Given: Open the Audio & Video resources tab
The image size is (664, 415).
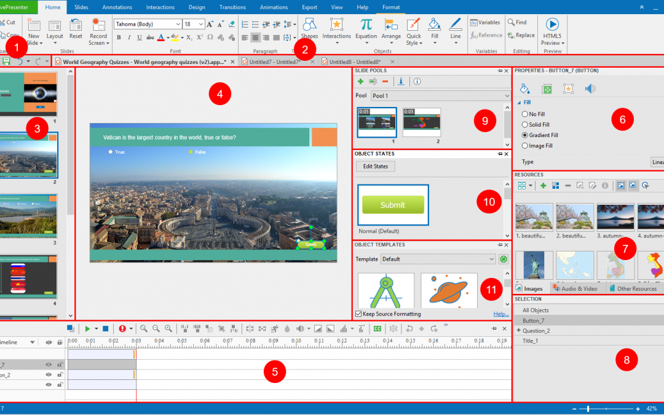Looking at the screenshot, I should tap(575, 288).
